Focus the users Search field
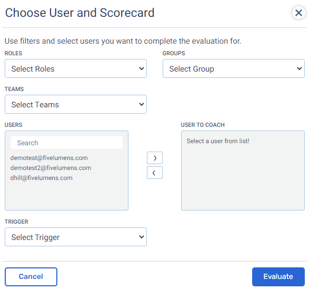Image resolution: width=309 pixels, height=290 pixels. [67, 143]
